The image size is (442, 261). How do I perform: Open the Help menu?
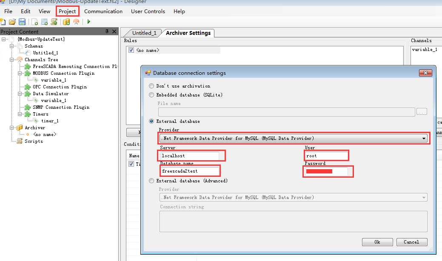179,11
